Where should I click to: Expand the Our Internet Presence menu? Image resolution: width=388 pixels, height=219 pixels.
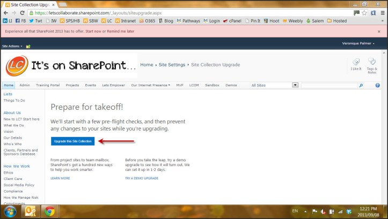pyautogui.click(x=150, y=85)
